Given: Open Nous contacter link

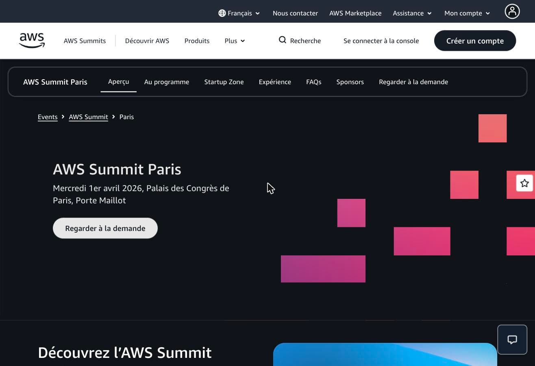Looking at the screenshot, I should (x=295, y=13).
